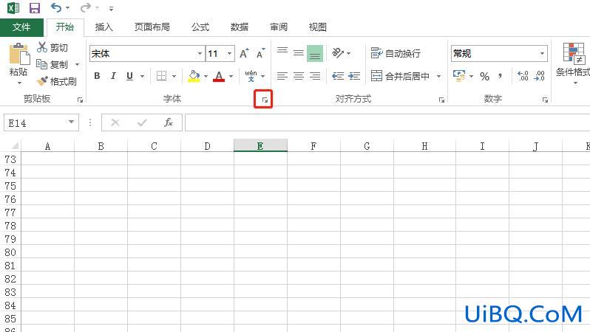The height and width of the screenshot is (332, 590).
Task: Toggle bold formatting
Action: coord(97,76)
